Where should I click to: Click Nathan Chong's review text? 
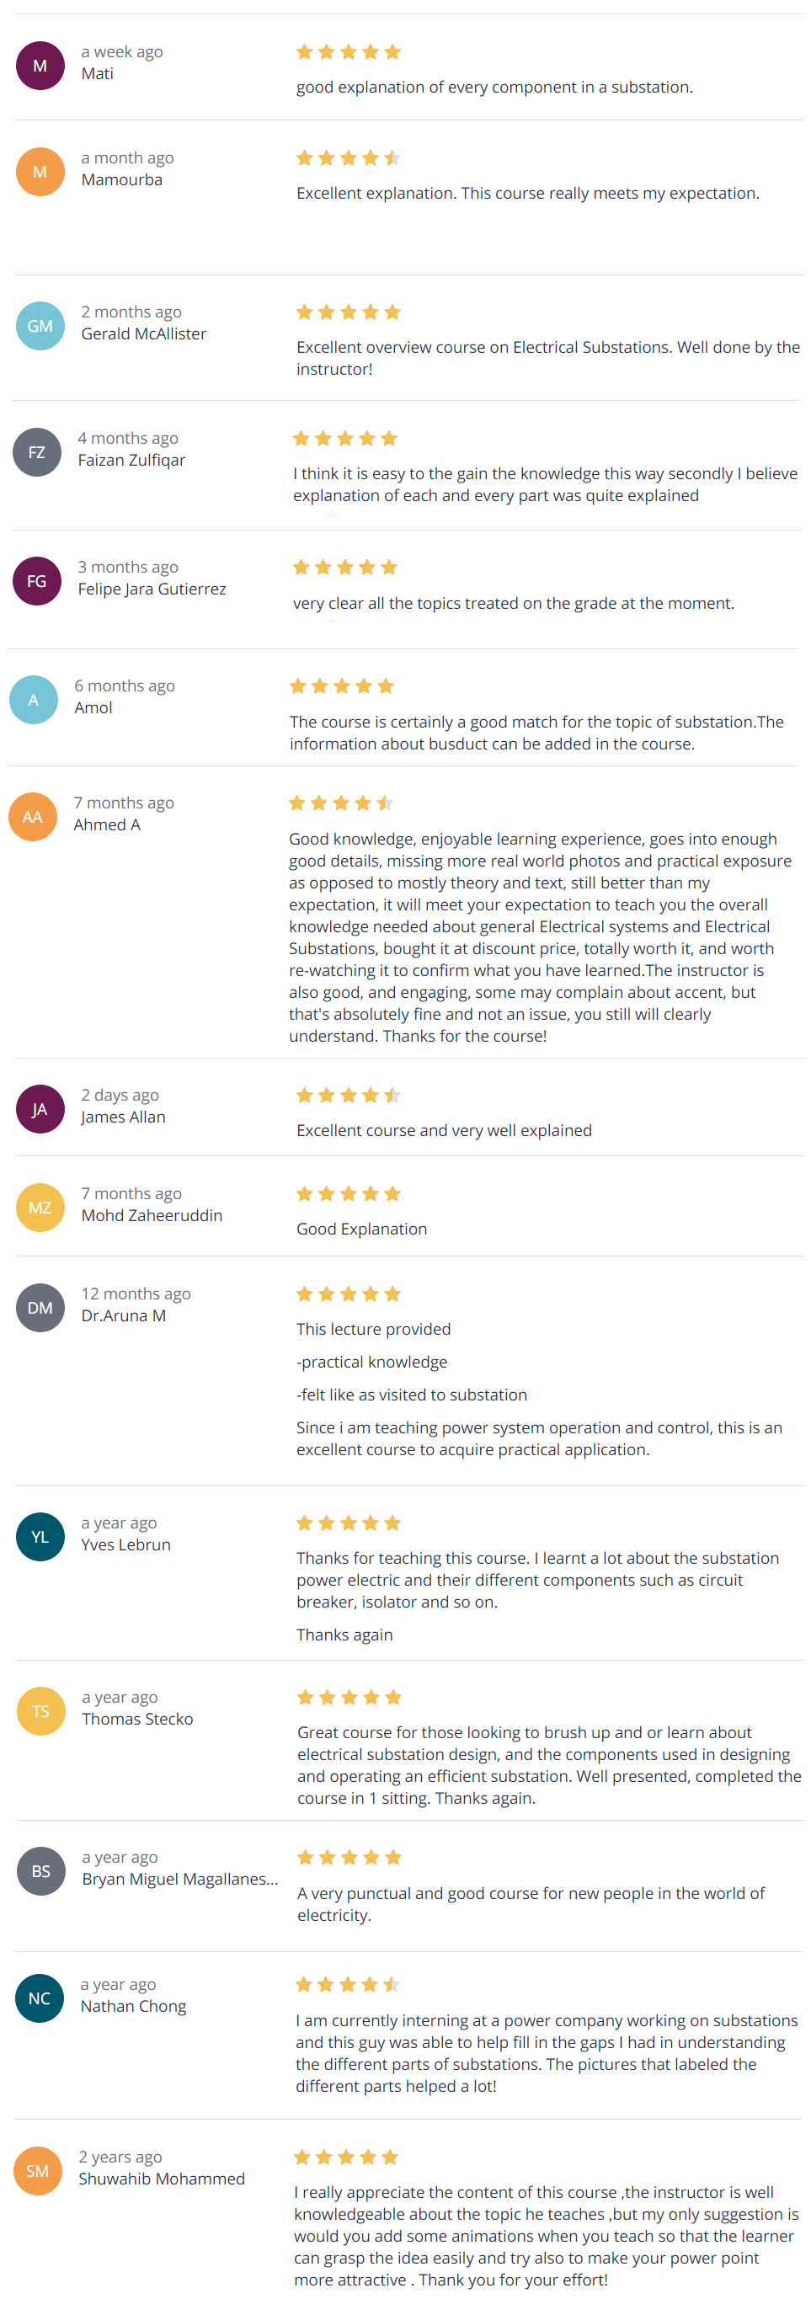click(546, 2053)
